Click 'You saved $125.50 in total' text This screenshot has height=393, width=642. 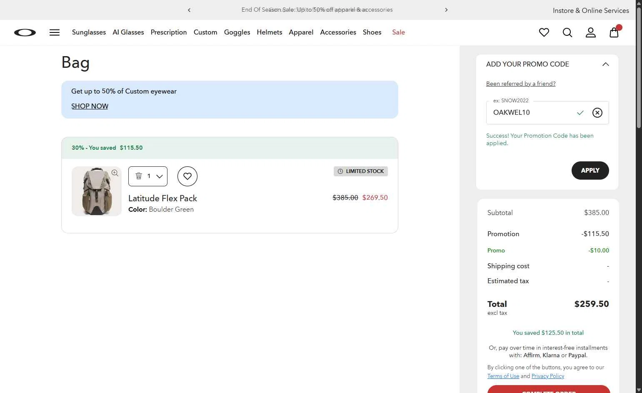coord(548,333)
